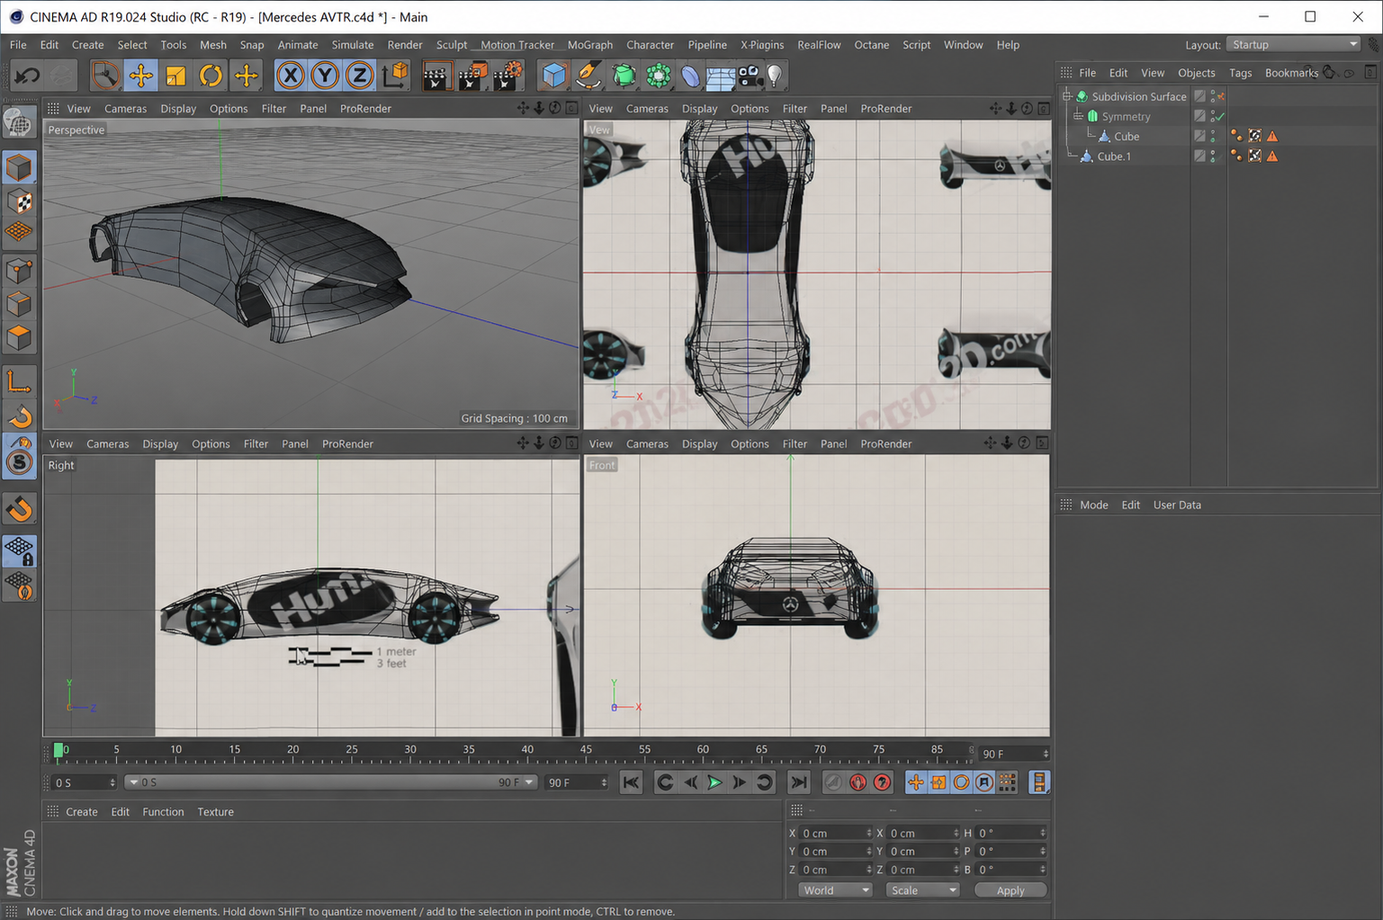
Task: Click the Snap magnet icon in sidebar
Action: coord(19,509)
